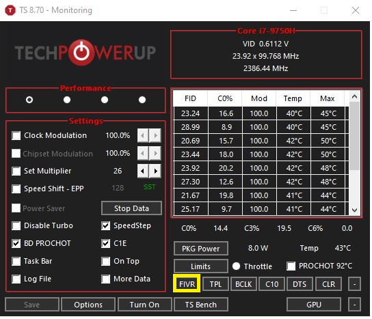Screen dimensions: 372x319
Task: Increase Clock Modulation with right arrow
Action: click(156, 135)
